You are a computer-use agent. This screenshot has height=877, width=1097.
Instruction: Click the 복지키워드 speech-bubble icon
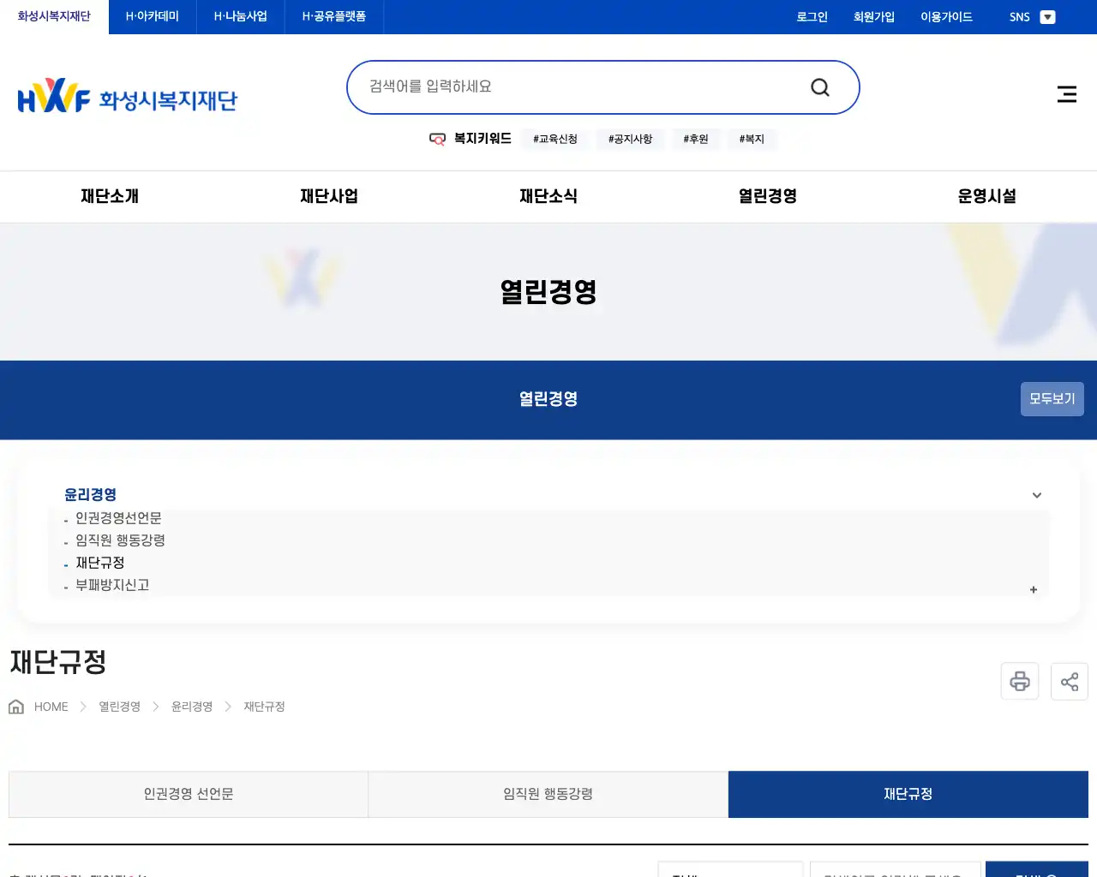point(437,139)
